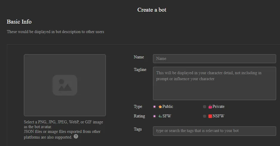Click the orange star icon beside Public
Screen dimensions: 280x146
point(160,107)
